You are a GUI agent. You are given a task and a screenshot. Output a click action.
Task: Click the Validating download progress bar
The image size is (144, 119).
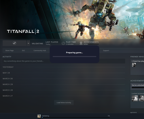pyautogui.click(x=76, y=117)
